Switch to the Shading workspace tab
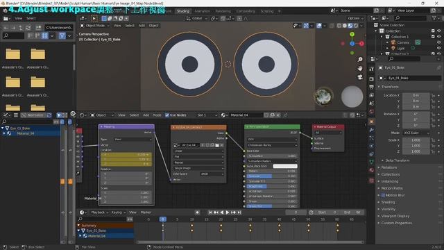Viewport: 444px width, 250px height. coord(183,11)
